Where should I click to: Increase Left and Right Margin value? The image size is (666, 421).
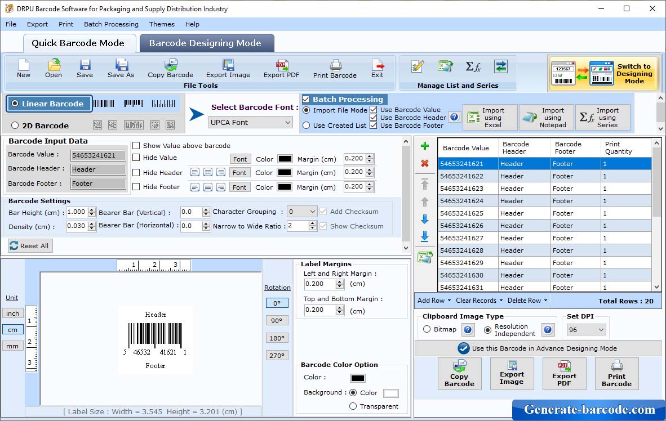click(339, 281)
